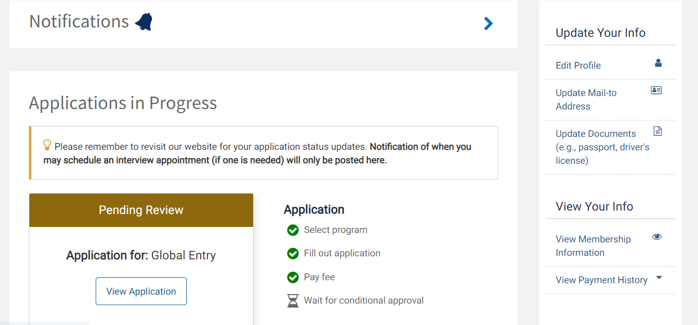Click the green checkmark beside Fill out application

292,253
